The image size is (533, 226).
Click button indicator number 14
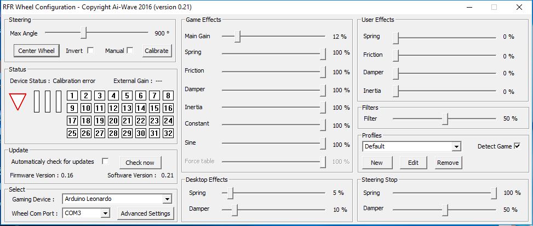[x=141, y=108]
